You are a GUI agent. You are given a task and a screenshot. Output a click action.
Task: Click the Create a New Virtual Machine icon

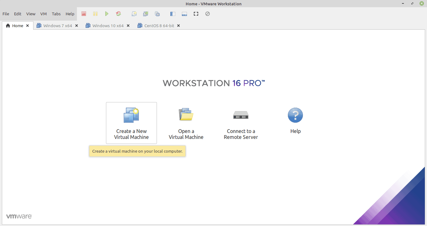point(131,115)
